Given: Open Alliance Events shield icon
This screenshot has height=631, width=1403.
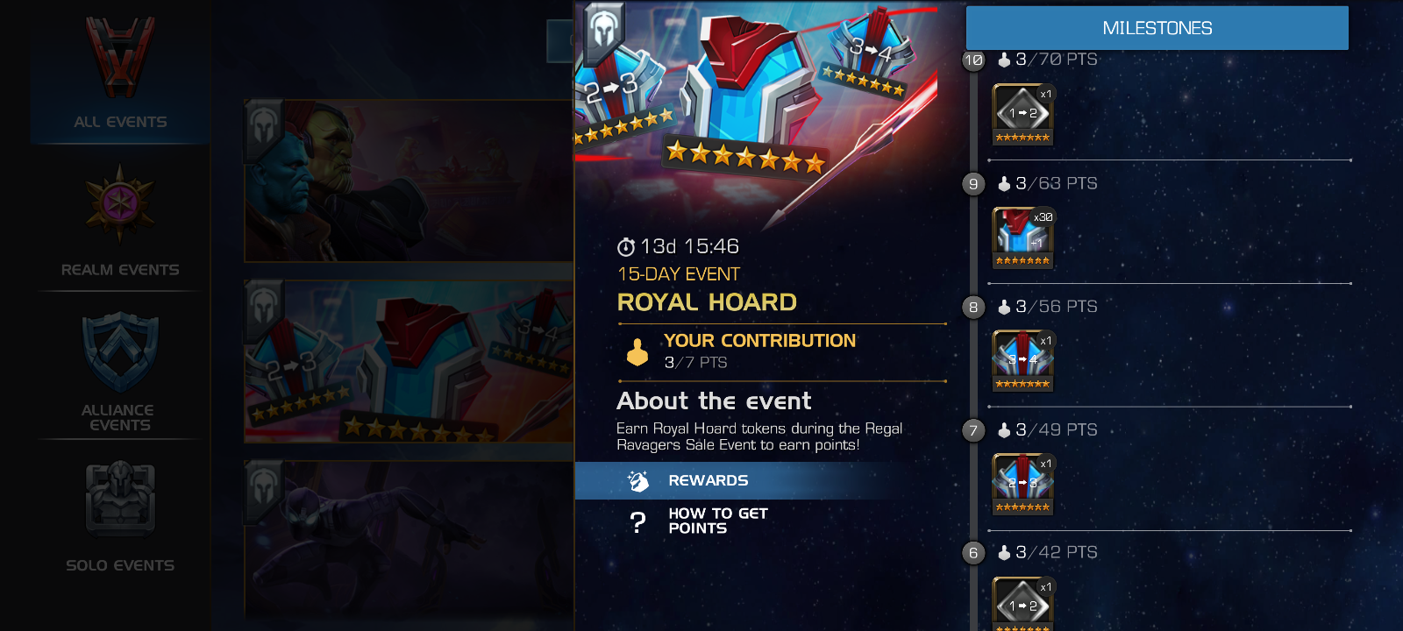Looking at the screenshot, I should 120,352.
